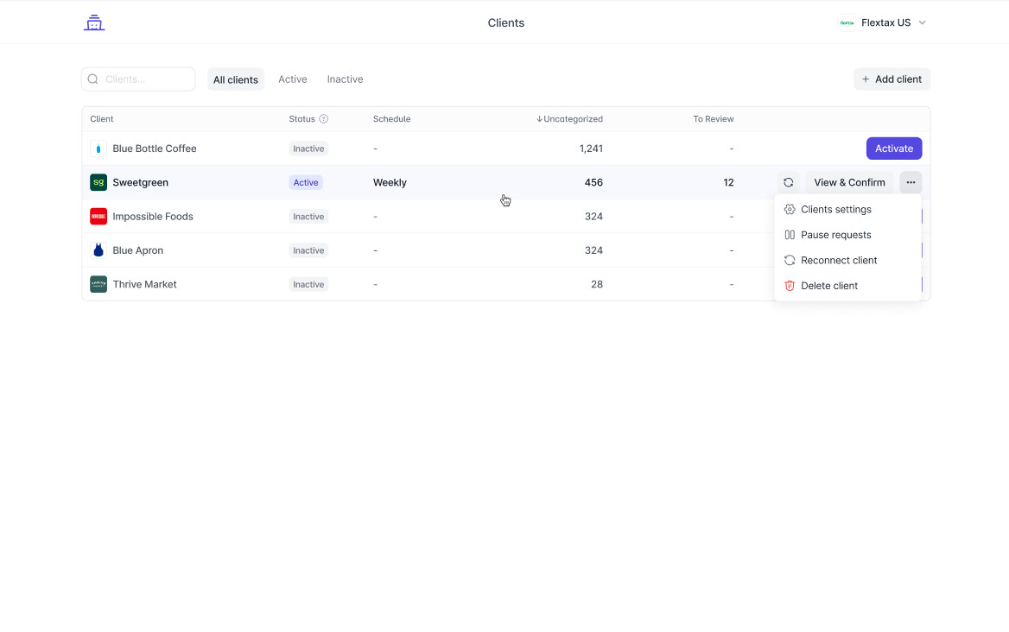Click the Inactive badge for Blue Bottle Coffee
The image size is (1009, 632).
pyautogui.click(x=308, y=149)
